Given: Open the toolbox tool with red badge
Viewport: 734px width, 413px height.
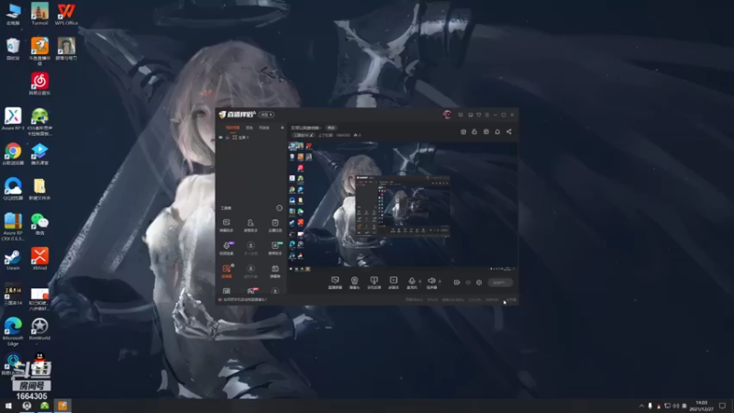Looking at the screenshot, I should pyautogui.click(x=251, y=291).
